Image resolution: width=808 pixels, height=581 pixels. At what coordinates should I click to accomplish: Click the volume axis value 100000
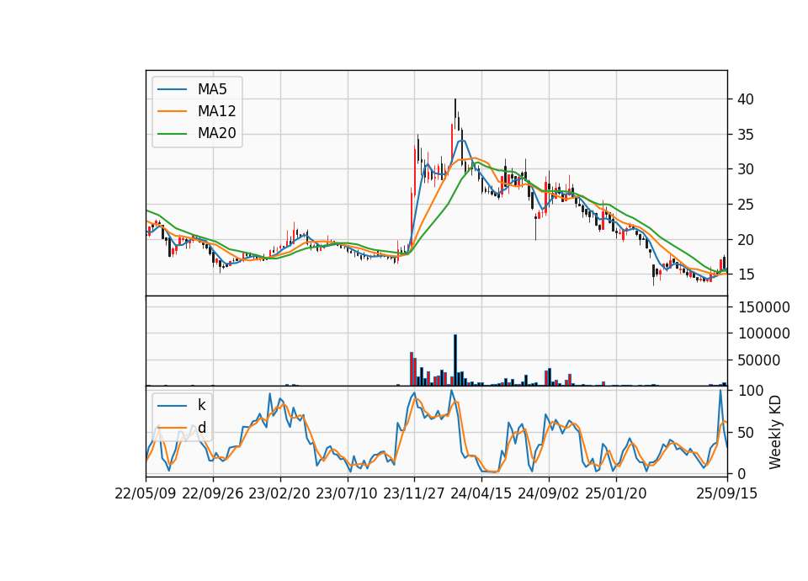click(x=763, y=334)
